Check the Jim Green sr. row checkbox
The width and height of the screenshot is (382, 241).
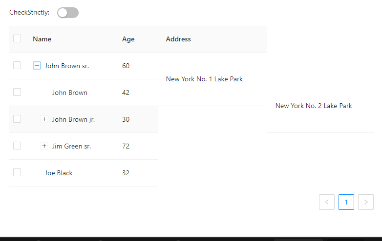(17, 146)
